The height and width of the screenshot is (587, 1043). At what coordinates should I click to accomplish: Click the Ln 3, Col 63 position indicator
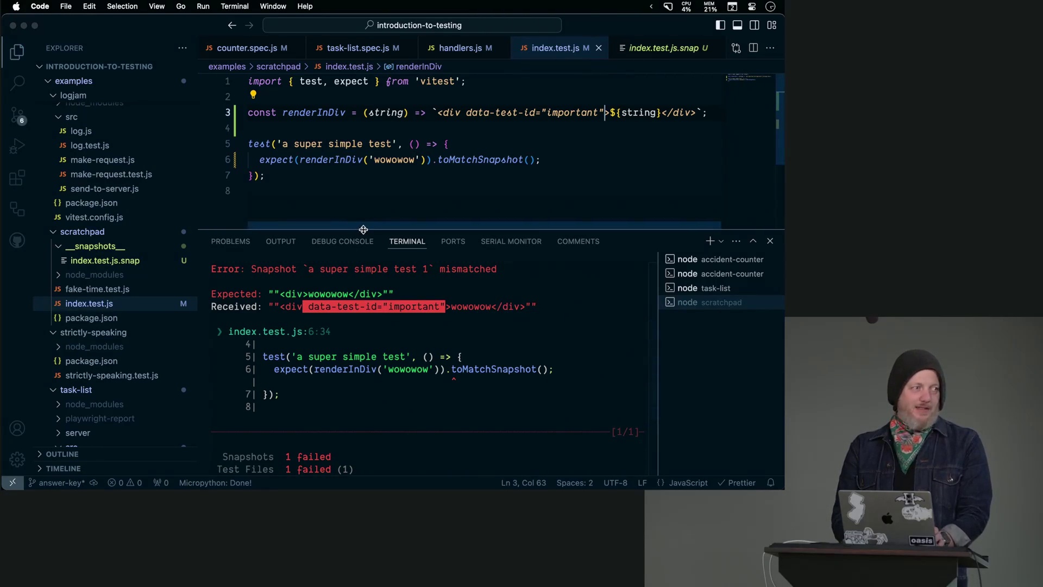coord(523,483)
